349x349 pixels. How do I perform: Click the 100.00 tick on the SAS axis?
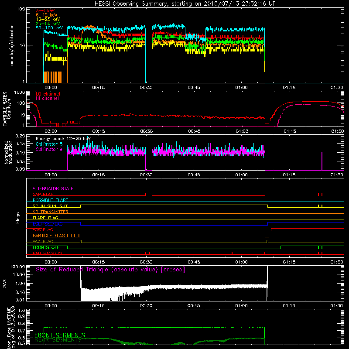pos(17,267)
